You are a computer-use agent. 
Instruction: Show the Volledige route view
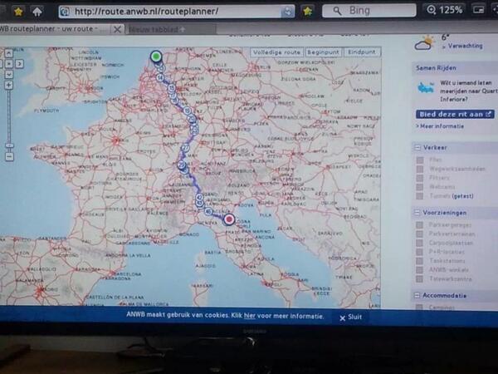coord(276,52)
